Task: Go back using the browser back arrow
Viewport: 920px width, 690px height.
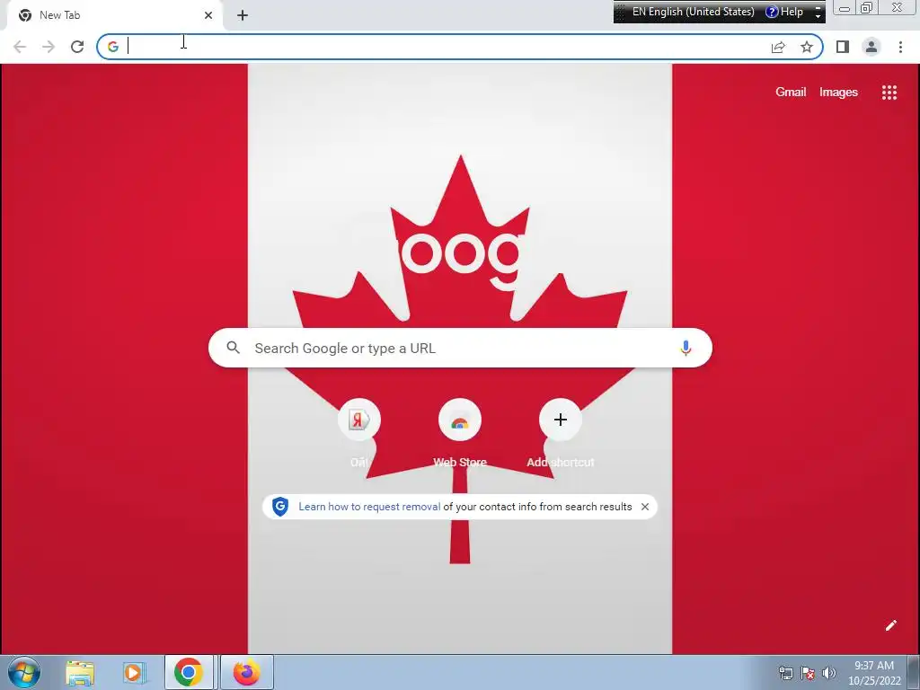Action: coord(20,47)
